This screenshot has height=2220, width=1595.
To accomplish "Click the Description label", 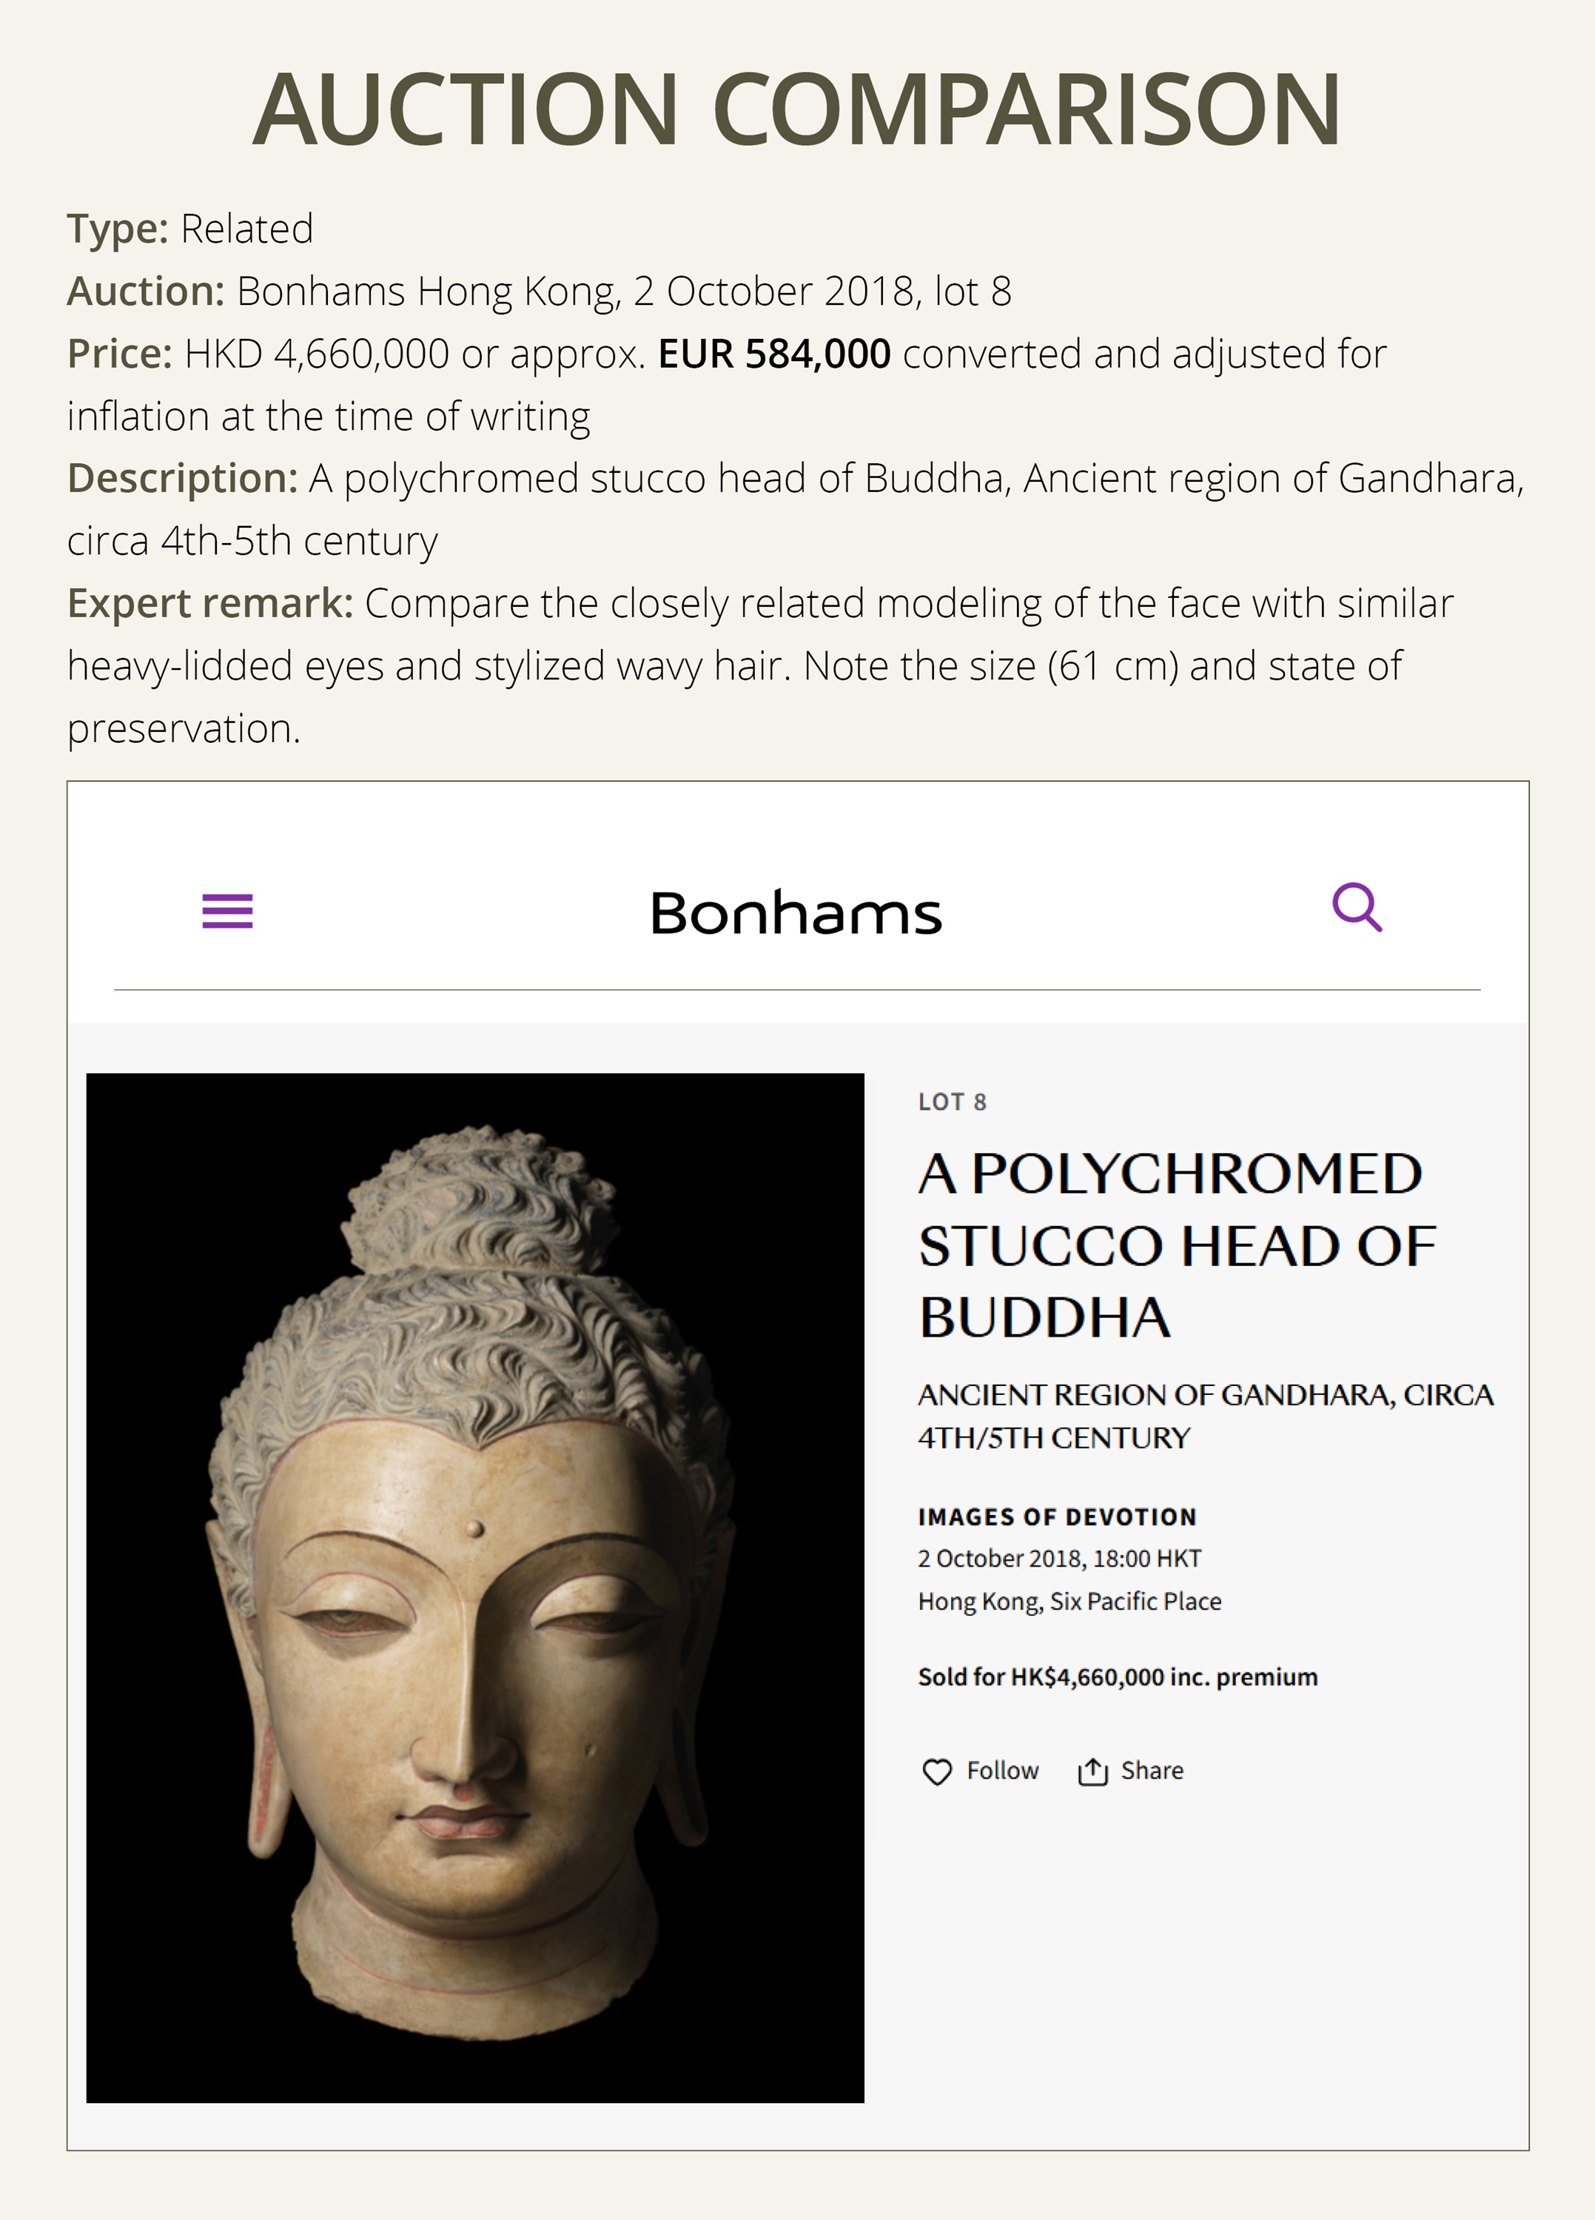I will (182, 479).
